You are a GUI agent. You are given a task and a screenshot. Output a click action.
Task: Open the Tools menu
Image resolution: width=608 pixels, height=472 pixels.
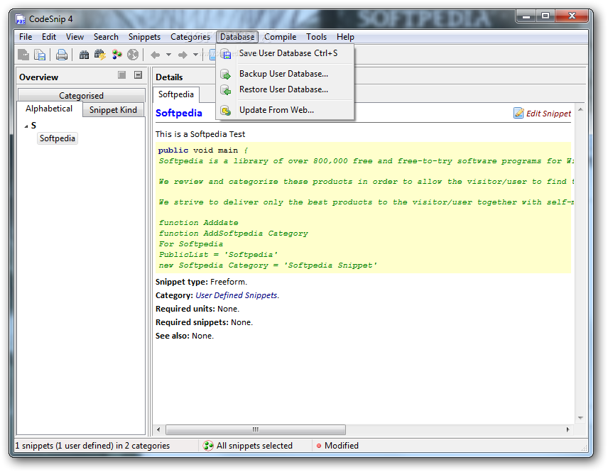(x=316, y=37)
